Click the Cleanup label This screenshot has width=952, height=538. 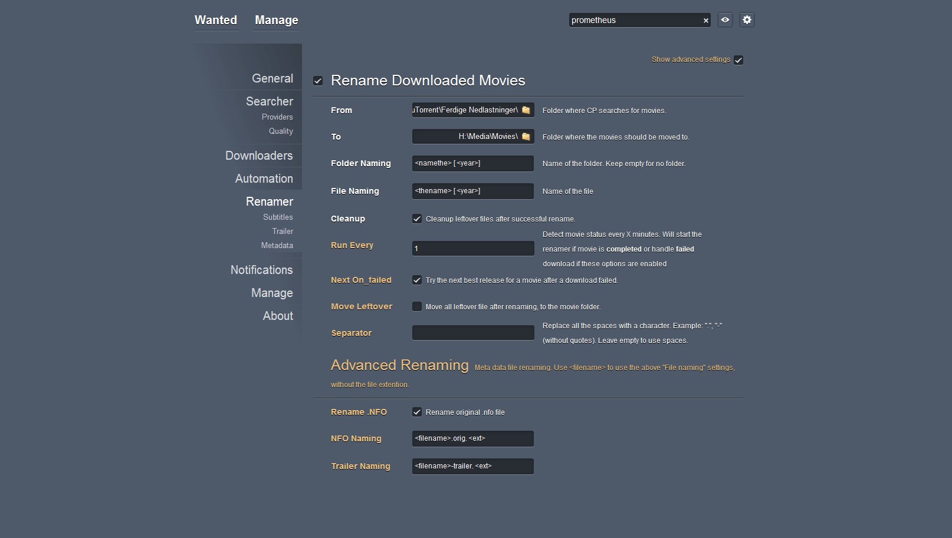click(x=348, y=219)
